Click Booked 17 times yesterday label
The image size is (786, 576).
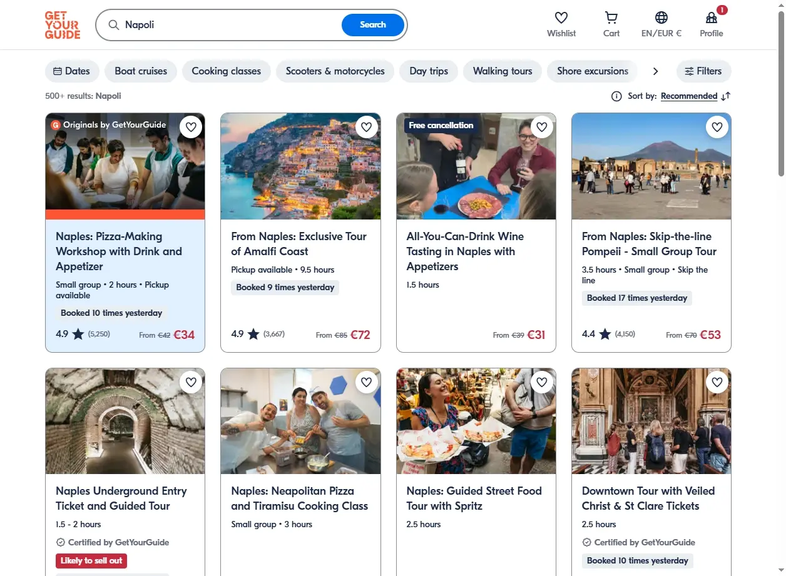637,298
